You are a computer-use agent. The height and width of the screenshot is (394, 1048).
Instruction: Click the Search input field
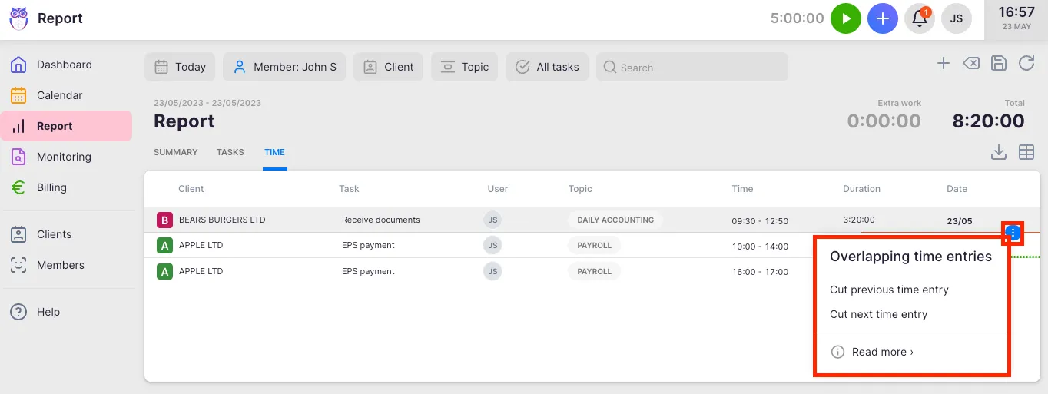pyautogui.click(x=692, y=68)
